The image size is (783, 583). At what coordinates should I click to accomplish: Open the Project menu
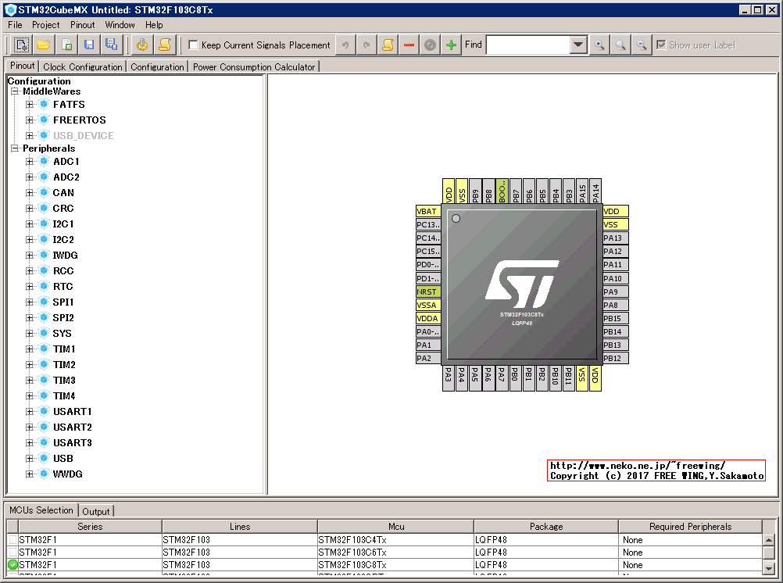click(x=46, y=25)
